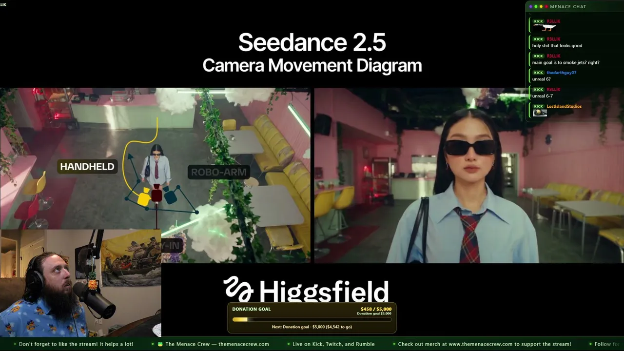The height and width of the screenshot is (351, 624).
Task: Click the yellow camera icon in the diagram
Action: 144,198
